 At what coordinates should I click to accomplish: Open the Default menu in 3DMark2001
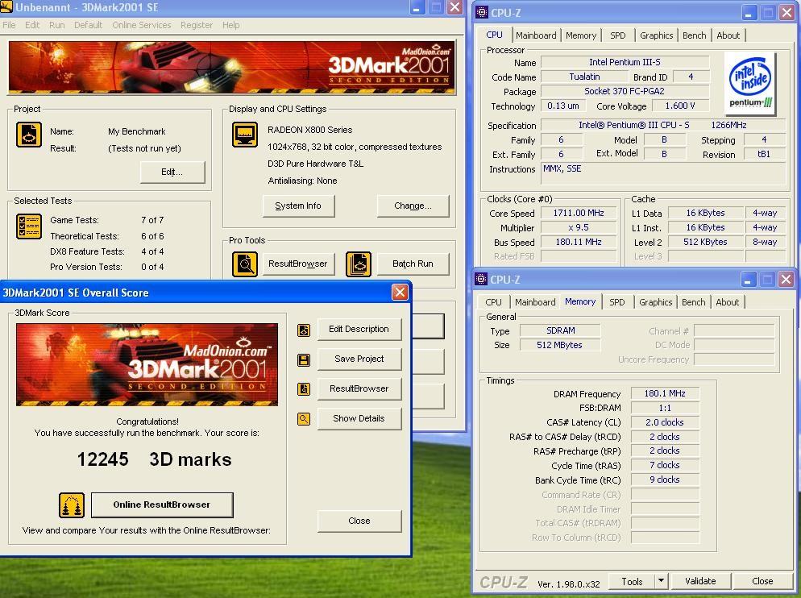click(88, 25)
